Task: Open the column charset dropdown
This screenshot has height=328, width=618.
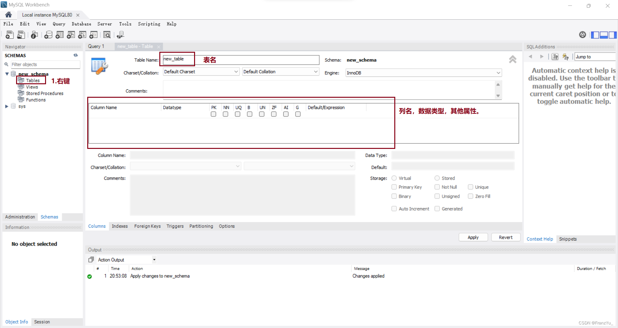Action: coord(185,166)
